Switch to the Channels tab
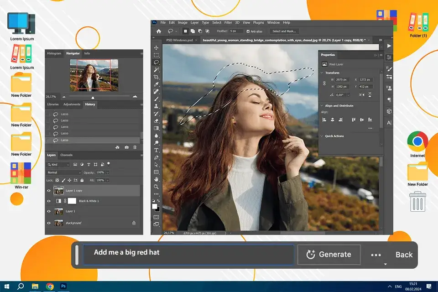The height and width of the screenshot is (292, 438). point(66,155)
